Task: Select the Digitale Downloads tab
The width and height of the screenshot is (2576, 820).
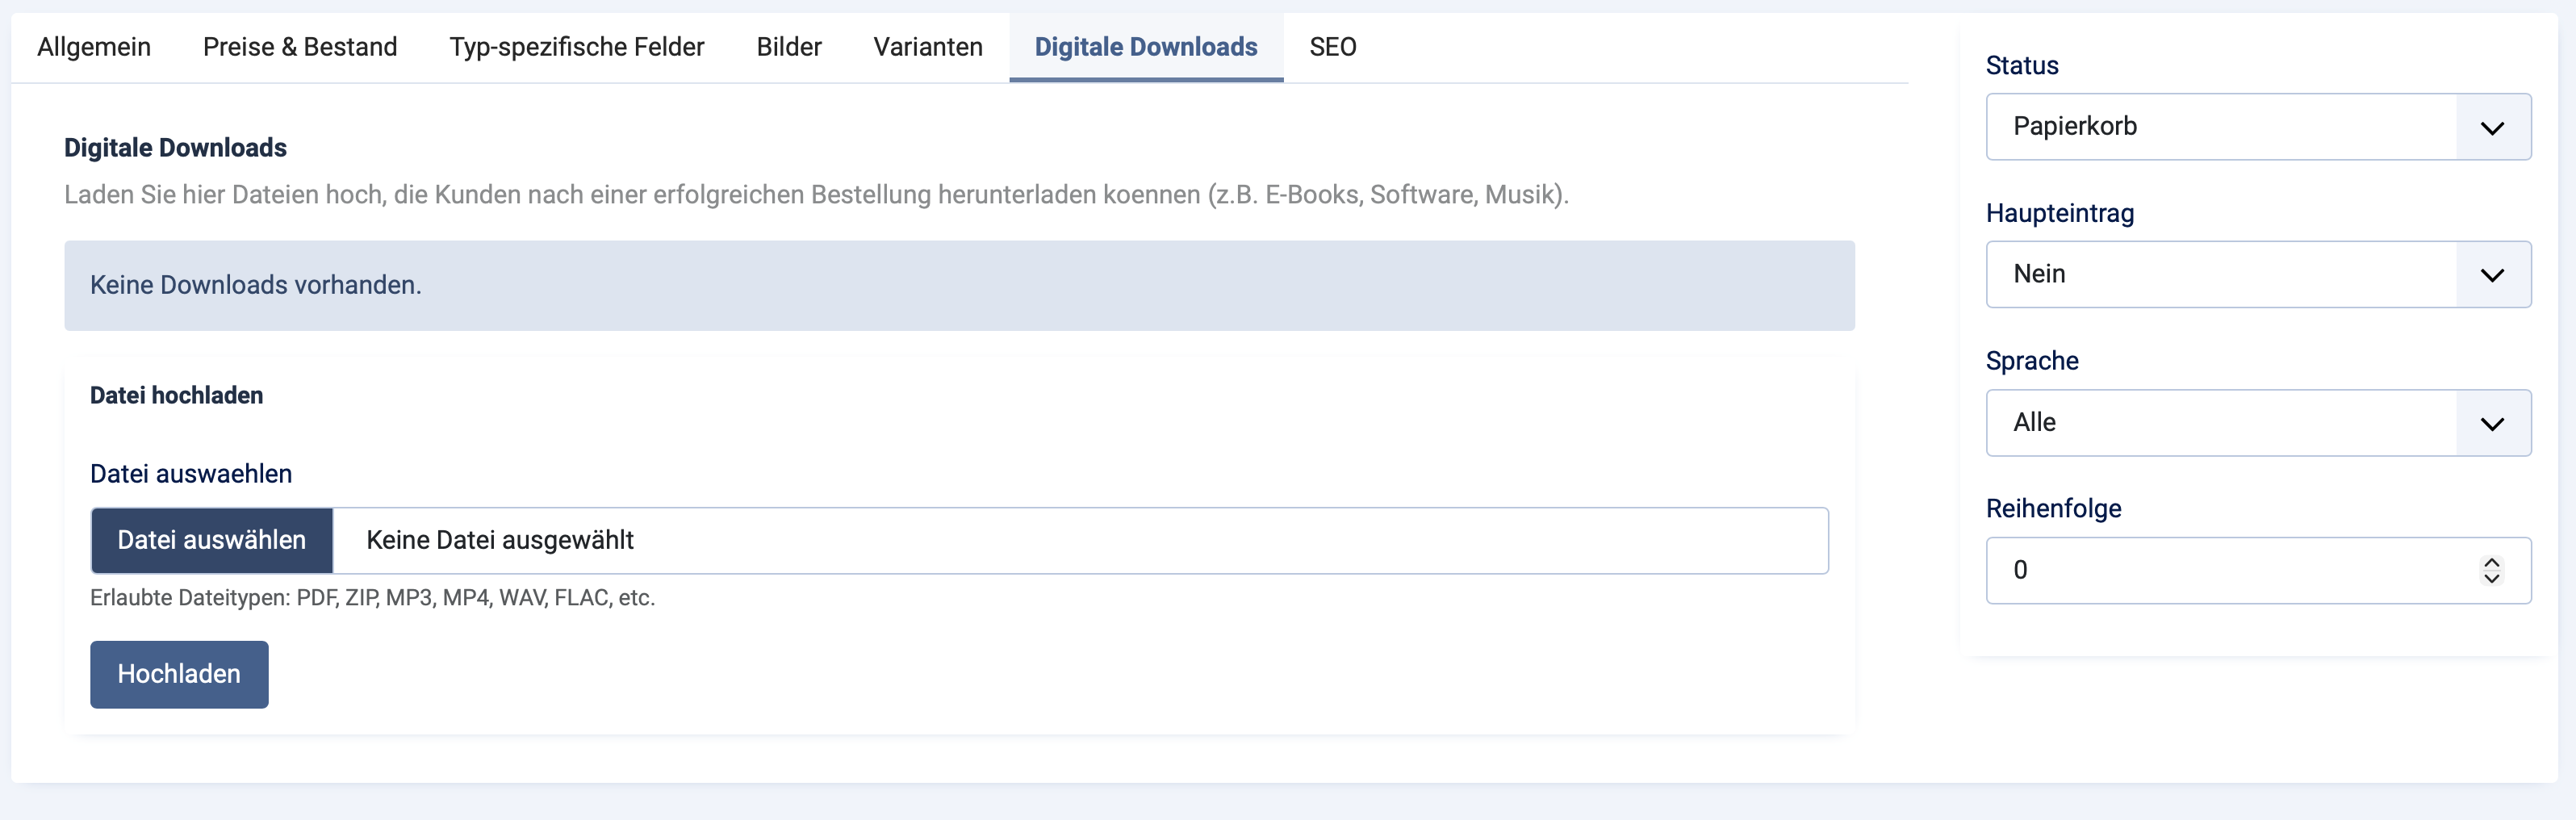Action: coord(1146,46)
